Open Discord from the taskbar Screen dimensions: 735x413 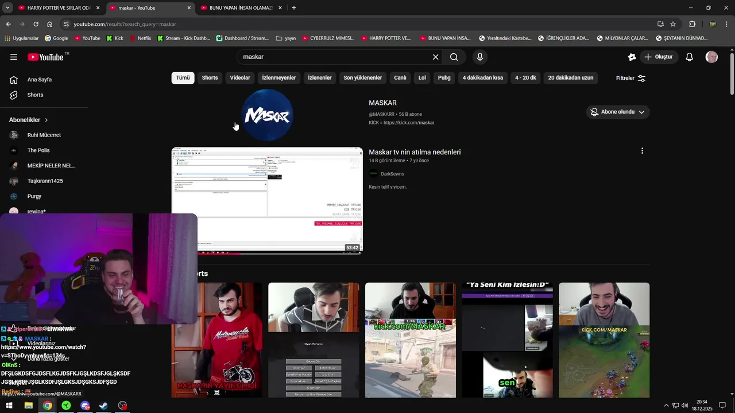tap(85, 406)
